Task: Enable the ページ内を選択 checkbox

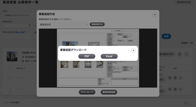Action: coord(4,102)
